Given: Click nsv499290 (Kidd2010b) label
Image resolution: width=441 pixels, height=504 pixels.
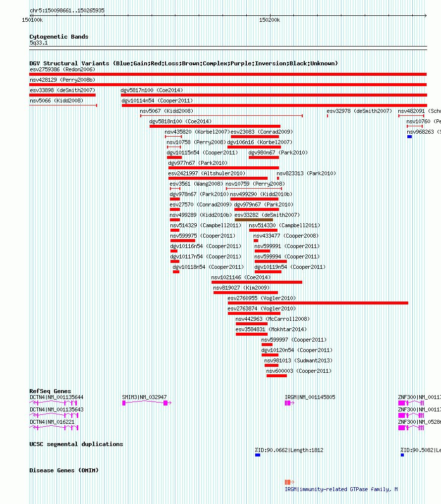Looking at the screenshot, I should (x=261, y=194).
